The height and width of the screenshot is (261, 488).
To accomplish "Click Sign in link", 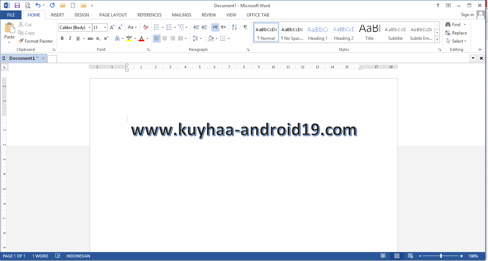I will [x=467, y=15].
